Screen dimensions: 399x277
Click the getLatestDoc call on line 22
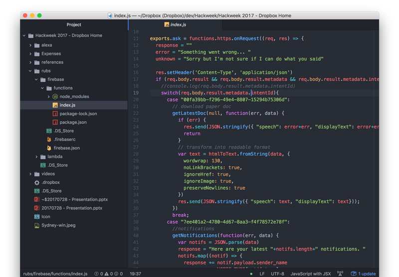[x=189, y=114]
